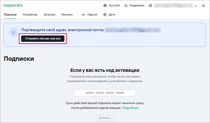The image size is (210, 123).
Task: Click the info icon in the banner
Action: click(x=13, y=32)
